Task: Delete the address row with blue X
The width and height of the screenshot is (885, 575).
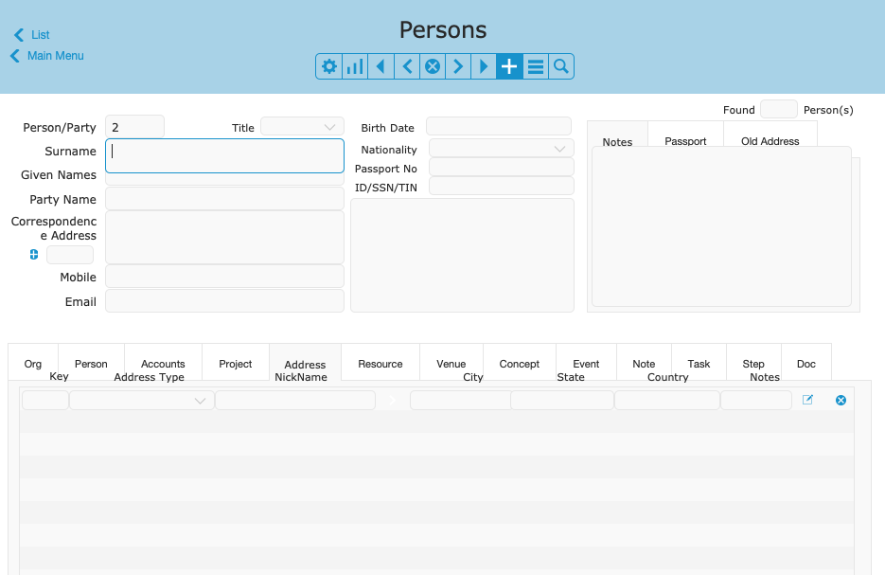Action: tap(841, 401)
